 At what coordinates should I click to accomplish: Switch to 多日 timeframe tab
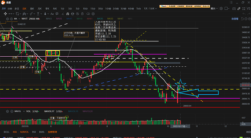point(17,9)
